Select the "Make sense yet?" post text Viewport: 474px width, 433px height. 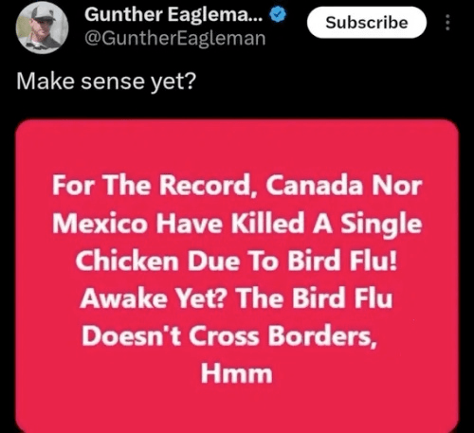coord(106,81)
